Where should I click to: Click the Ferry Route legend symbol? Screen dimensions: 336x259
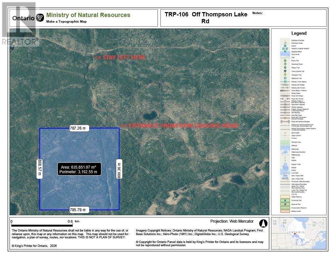click(x=285, y=54)
